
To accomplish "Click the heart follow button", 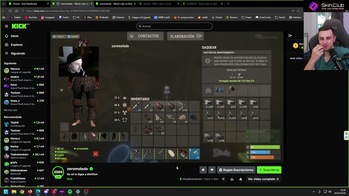I will [212, 170].
